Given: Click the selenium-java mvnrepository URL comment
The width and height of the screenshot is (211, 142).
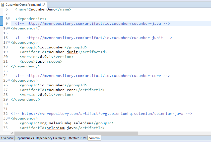Looking at the screenshot, I should 101,114.
